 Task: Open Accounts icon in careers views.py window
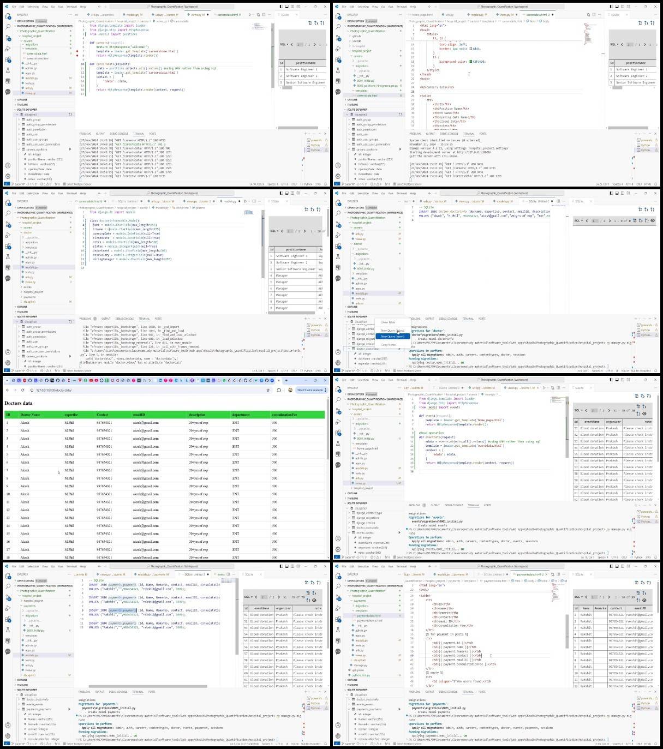[x=8, y=165]
